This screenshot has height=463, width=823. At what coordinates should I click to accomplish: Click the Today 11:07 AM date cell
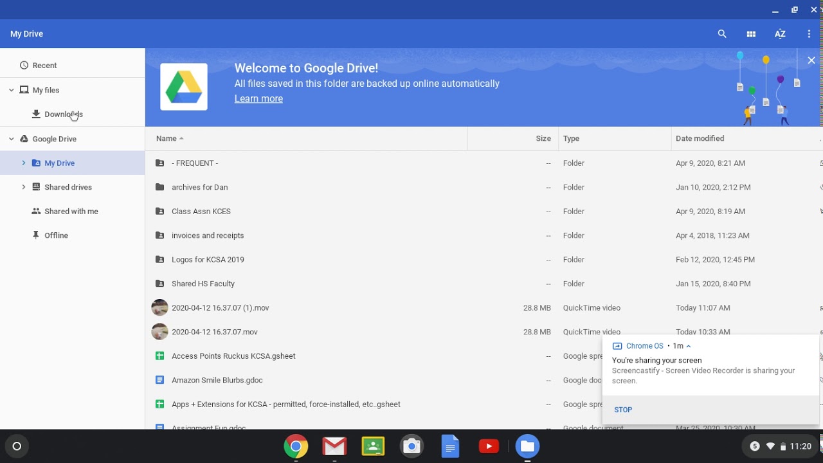(703, 308)
